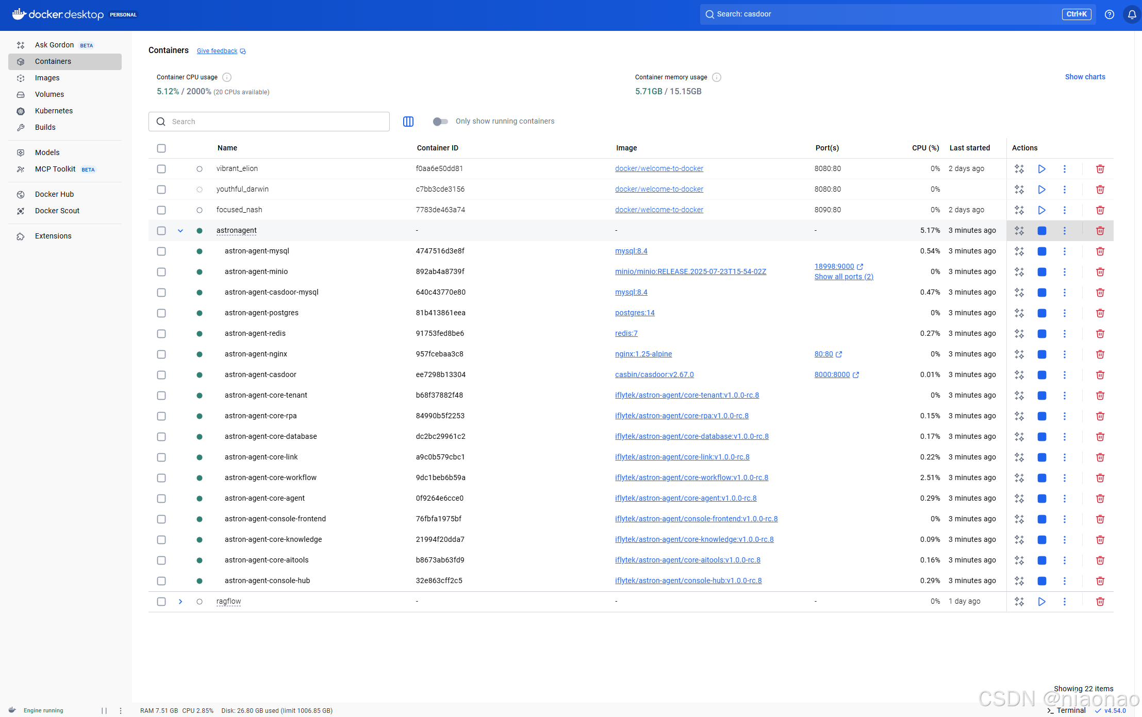Screen dimensions: 1142x717
Task: Show all ports for astron-agent-minio
Action: [843, 277]
